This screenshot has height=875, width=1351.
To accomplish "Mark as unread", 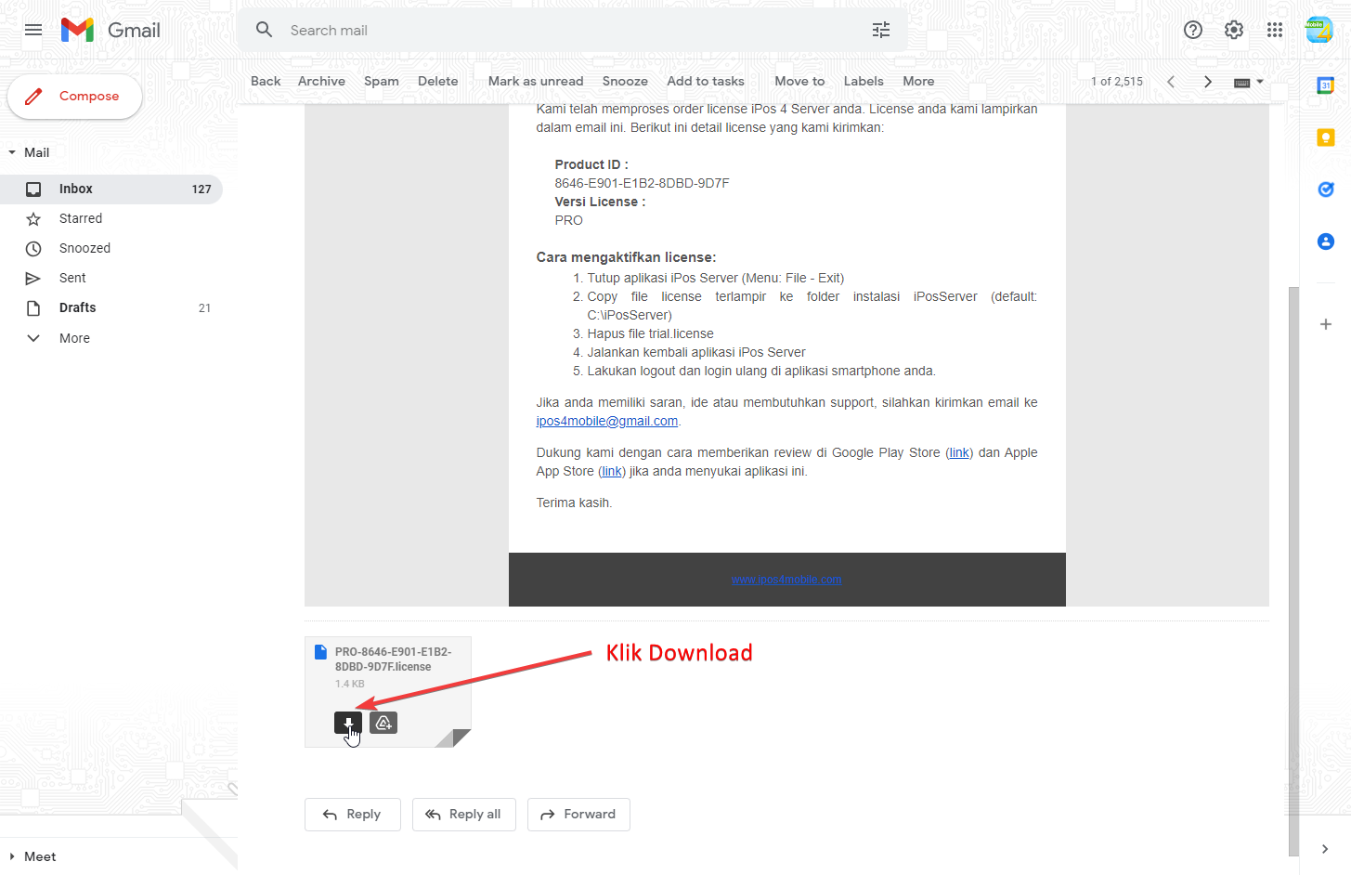I will [x=536, y=82].
